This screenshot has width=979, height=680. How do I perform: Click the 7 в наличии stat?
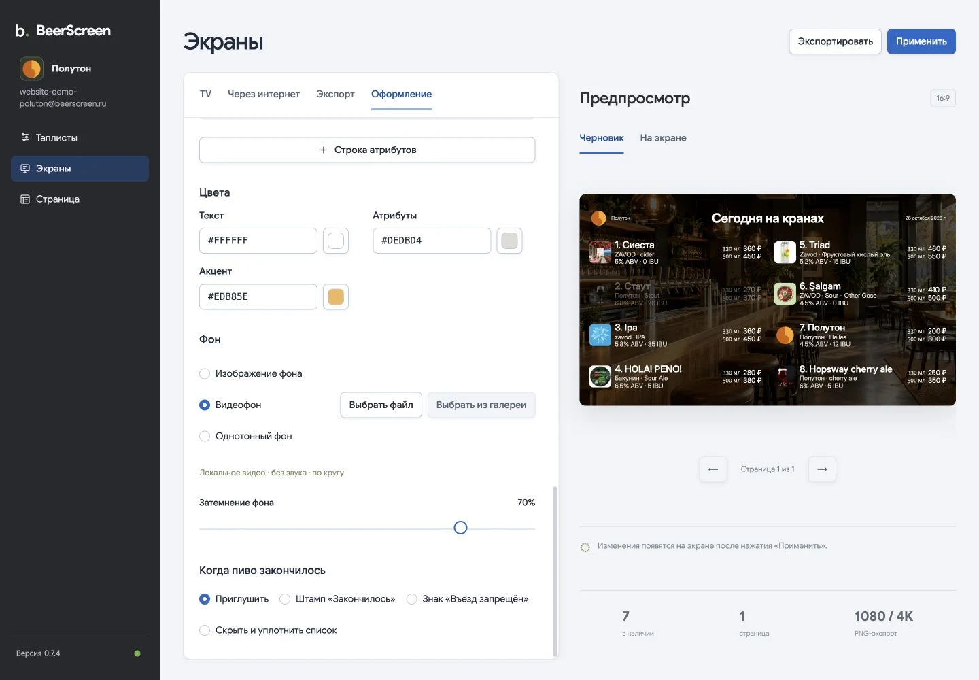coord(638,624)
